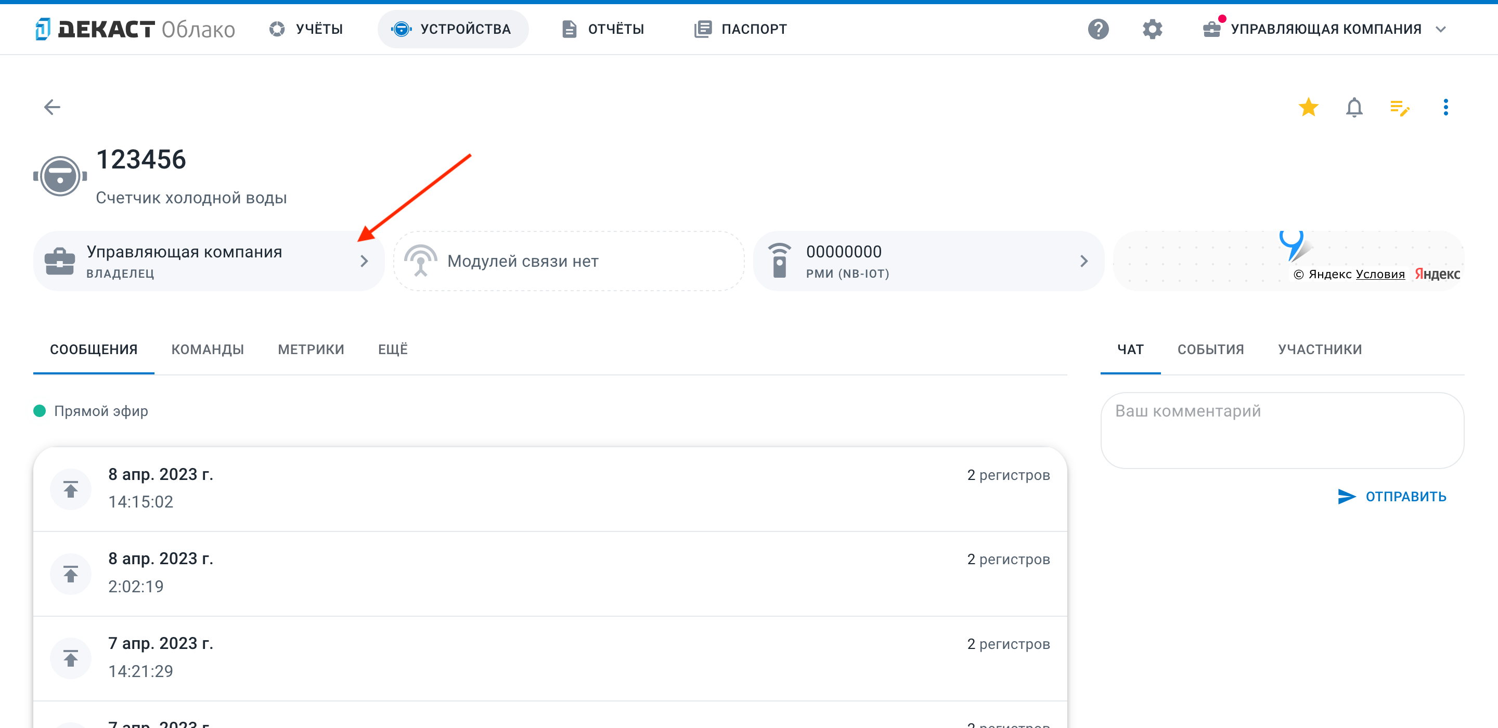The width and height of the screenshot is (1498, 728).
Task: Click 2 регистров on the 14:15:02 row
Action: (1009, 475)
